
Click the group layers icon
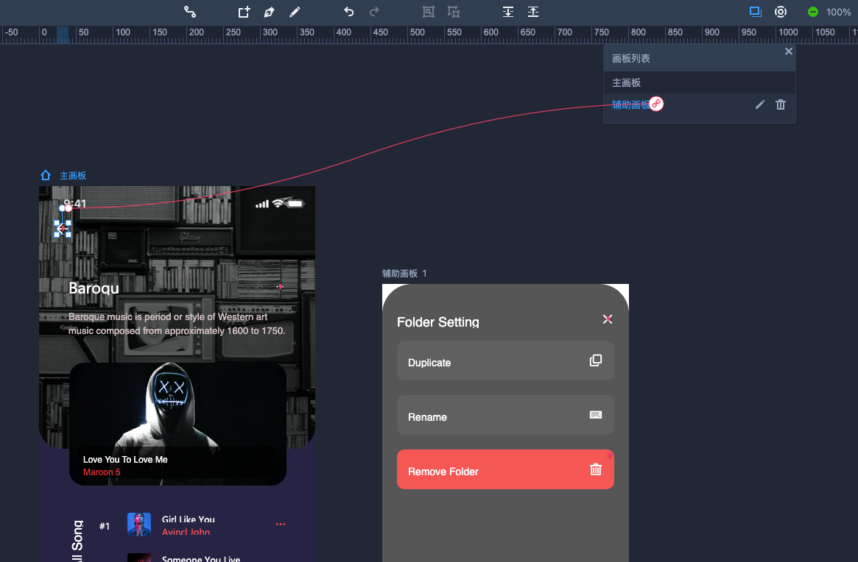[x=429, y=12]
